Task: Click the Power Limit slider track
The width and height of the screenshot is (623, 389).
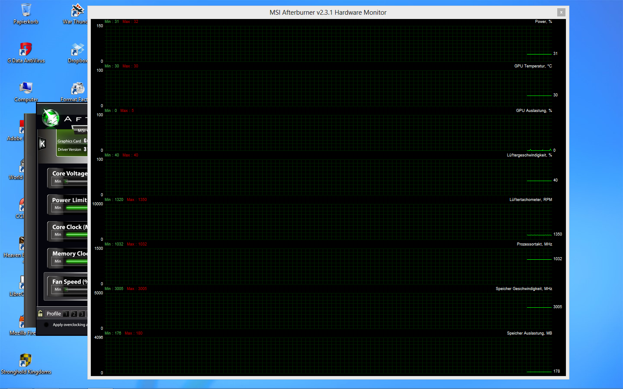Action: pos(76,208)
